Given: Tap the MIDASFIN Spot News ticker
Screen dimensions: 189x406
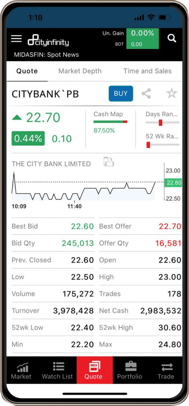Looking at the screenshot, I should 46,55.
